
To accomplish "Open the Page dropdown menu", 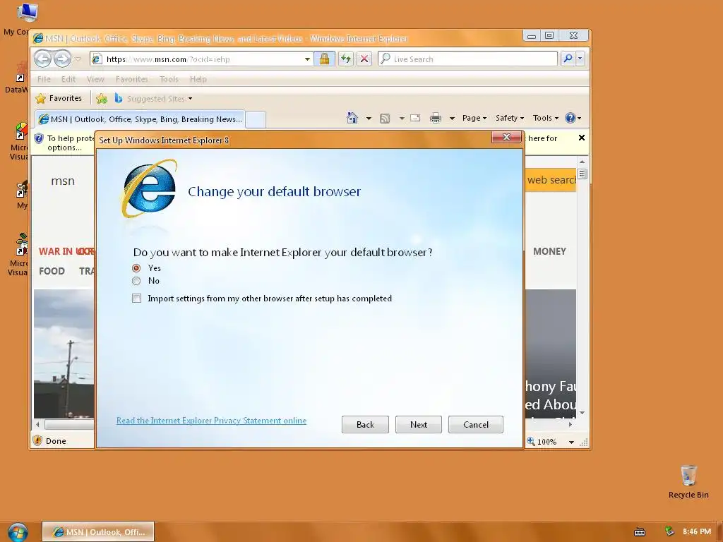I will [474, 118].
